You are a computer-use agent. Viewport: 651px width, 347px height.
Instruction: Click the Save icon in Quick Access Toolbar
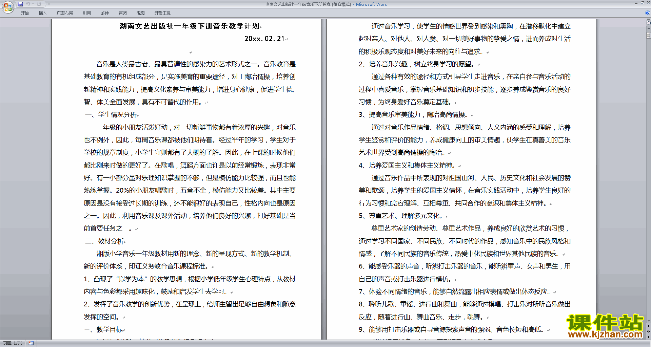(21, 4)
